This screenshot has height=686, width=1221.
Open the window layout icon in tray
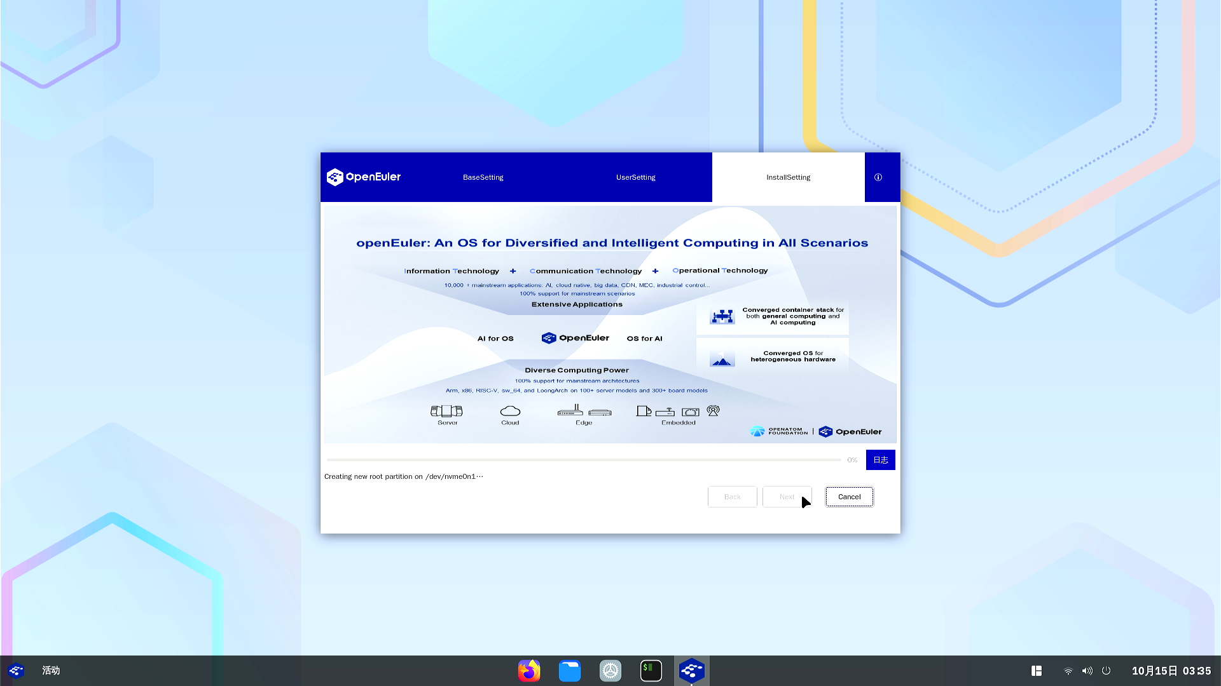pos(1036,671)
